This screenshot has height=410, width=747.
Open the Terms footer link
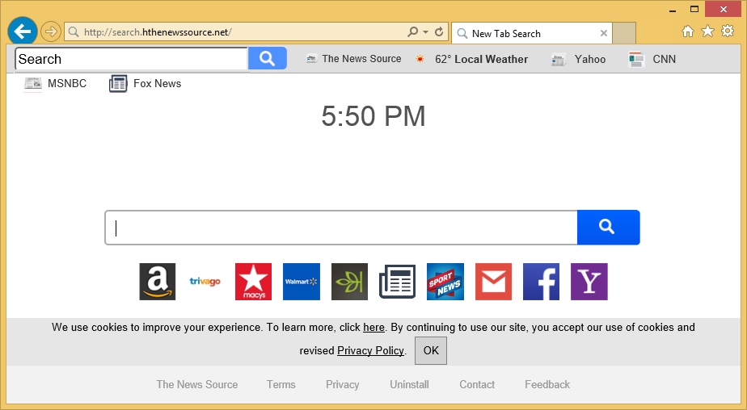click(x=281, y=384)
